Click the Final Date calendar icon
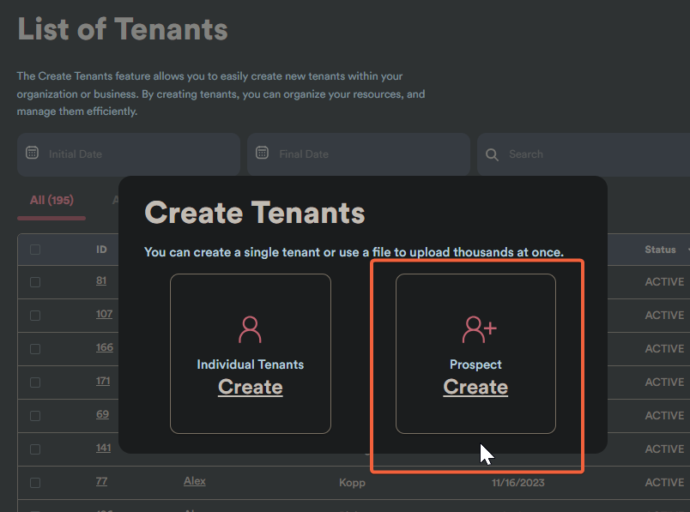Viewport: 690px width, 512px height. click(263, 154)
